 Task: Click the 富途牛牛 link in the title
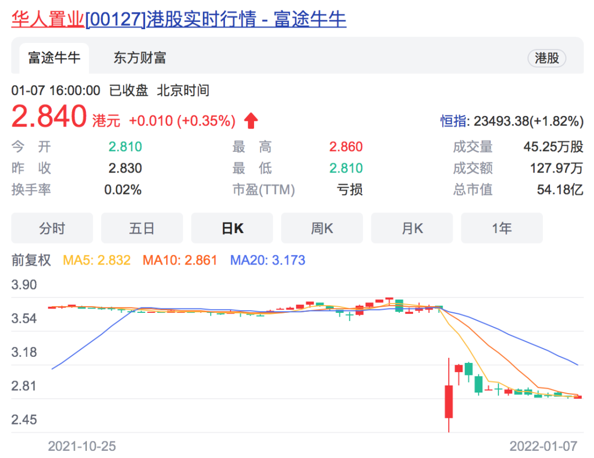click(x=311, y=19)
